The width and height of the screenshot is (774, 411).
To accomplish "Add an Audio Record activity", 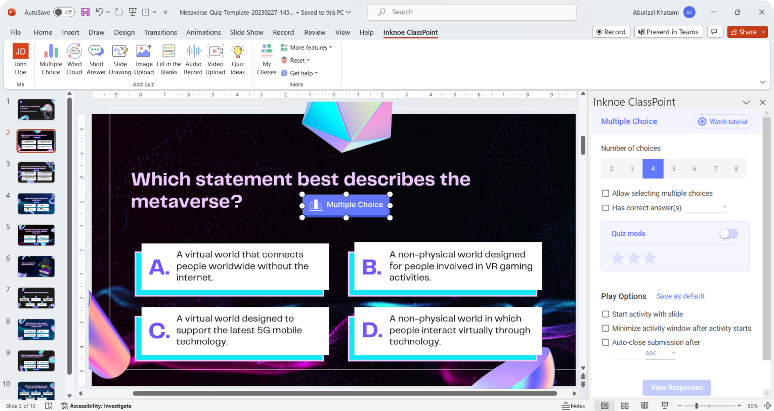I will pyautogui.click(x=193, y=58).
